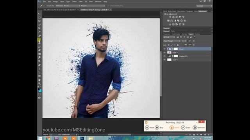
Task: Click the foreground color swatch
Action: tap(39, 89)
